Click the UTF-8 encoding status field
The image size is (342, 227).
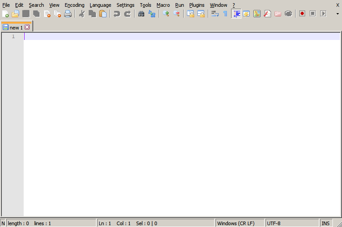pos(292,223)
